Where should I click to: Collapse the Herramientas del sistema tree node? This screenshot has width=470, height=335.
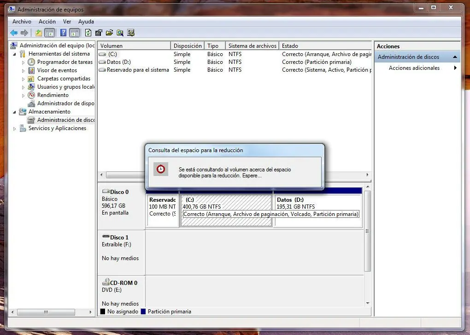pyautogui.click(x=15, y=54)
